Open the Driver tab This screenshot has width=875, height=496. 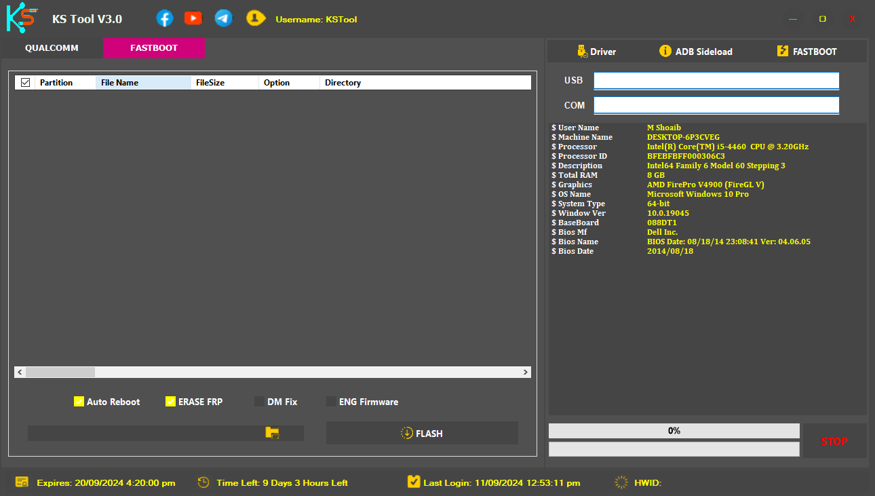coord(596,52)
